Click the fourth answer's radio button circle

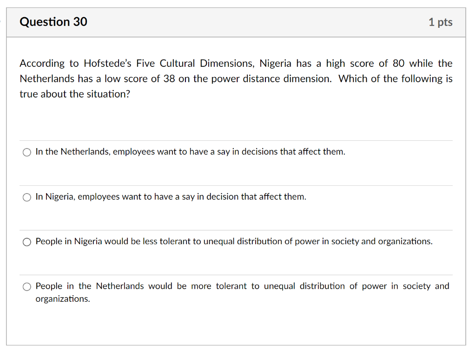[27, 286]
